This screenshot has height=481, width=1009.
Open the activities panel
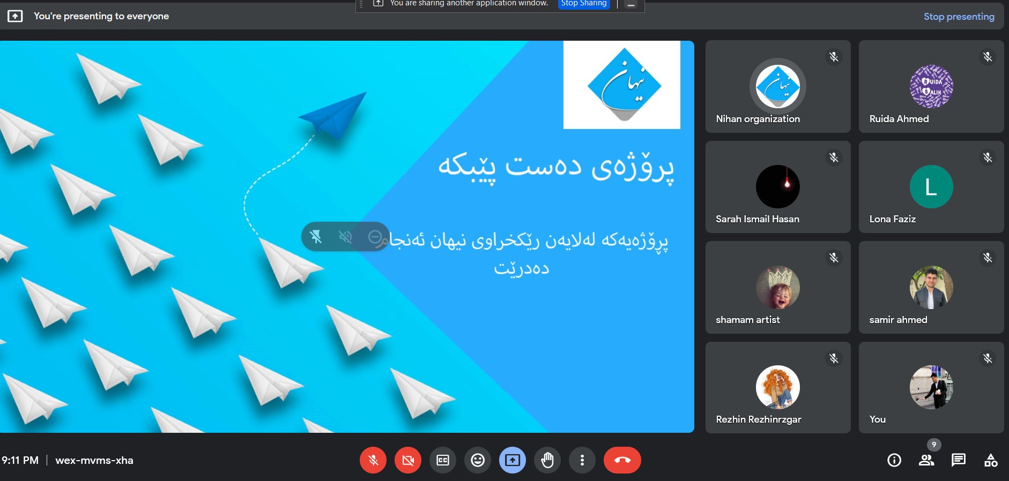[991, 460]
